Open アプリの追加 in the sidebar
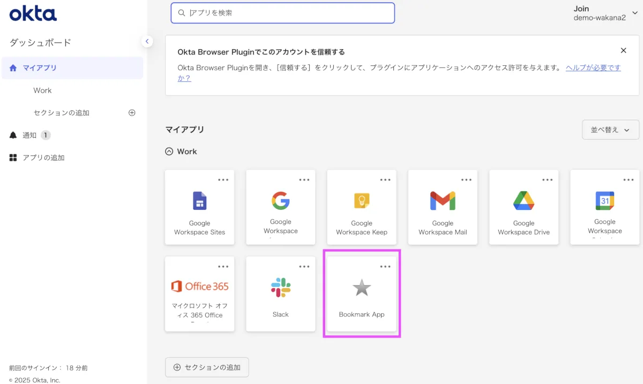Viewport: 643px width, 384px height. click(43, 158)
